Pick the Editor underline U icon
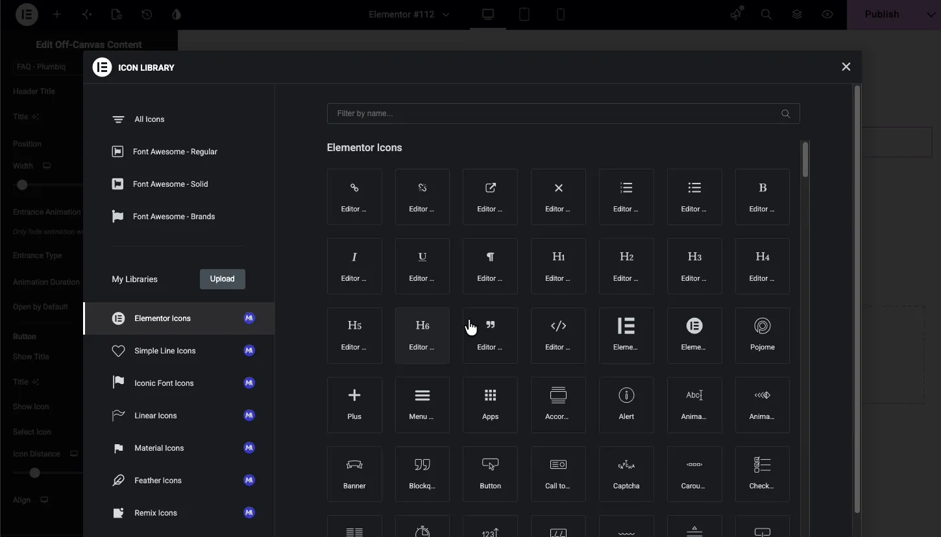This screenshot has height=537, width=941. [x=422, y=266]
